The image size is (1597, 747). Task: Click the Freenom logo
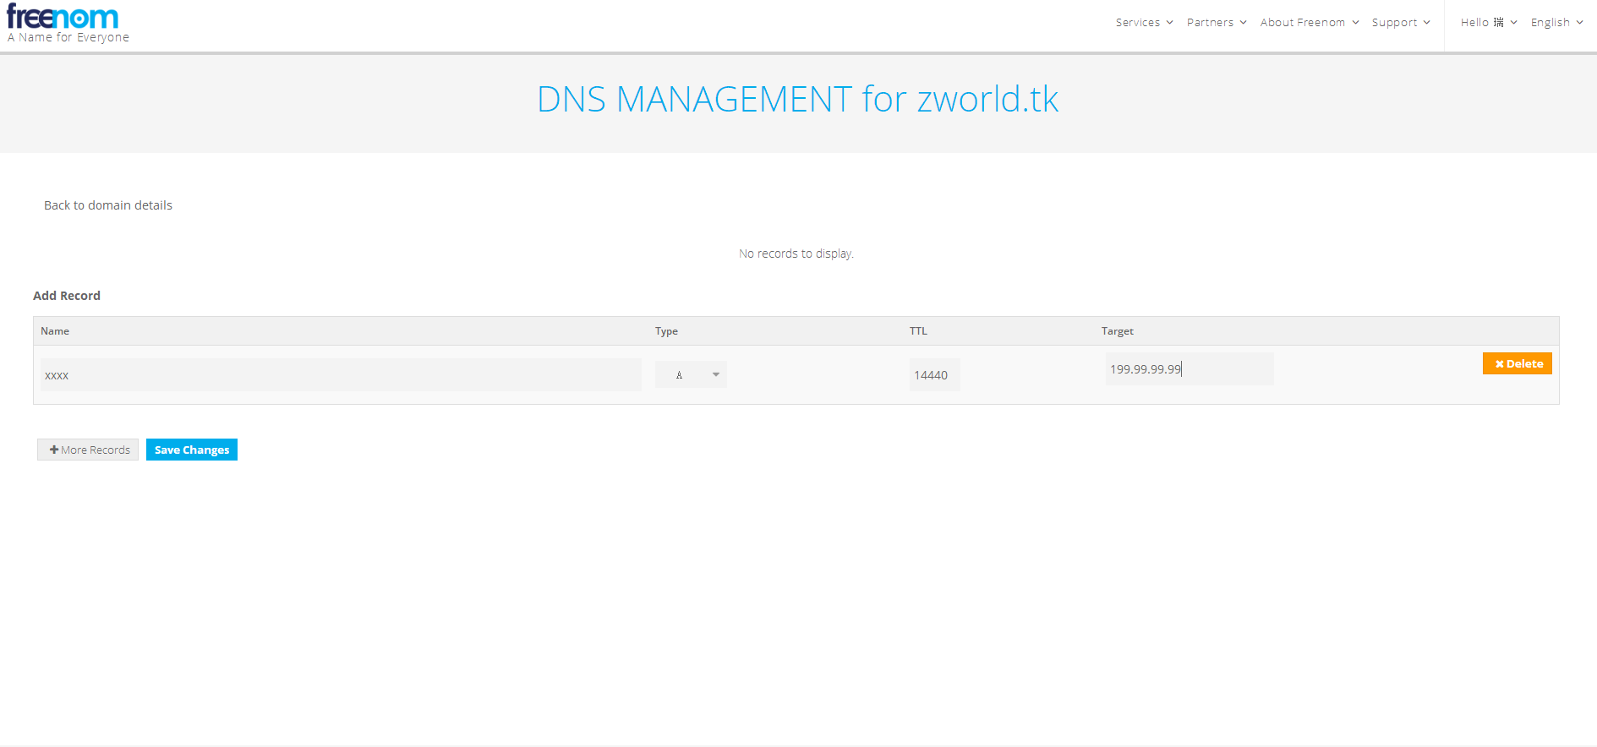point(63,18)
